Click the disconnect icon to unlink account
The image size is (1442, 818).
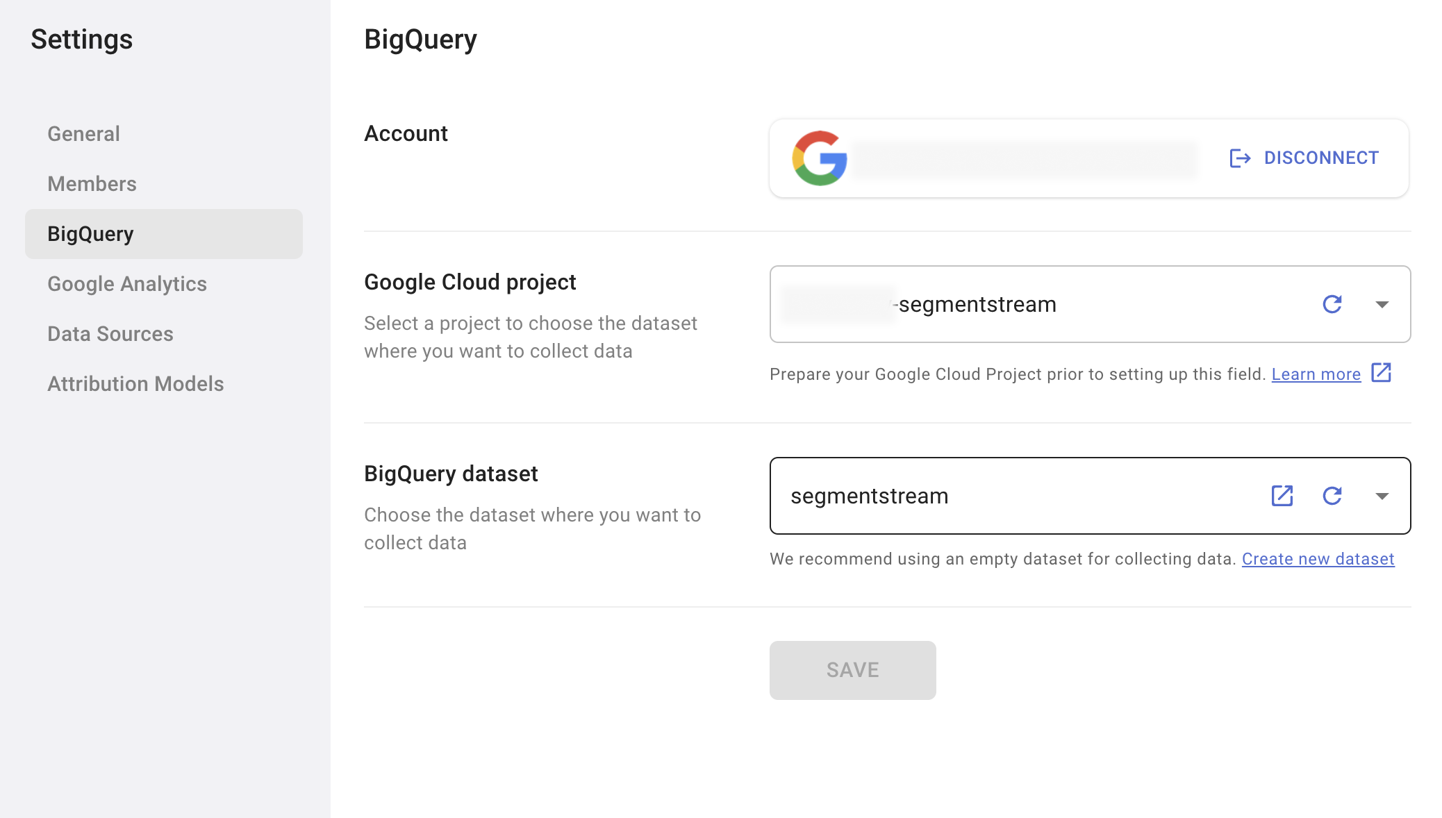coord(1238,158)
